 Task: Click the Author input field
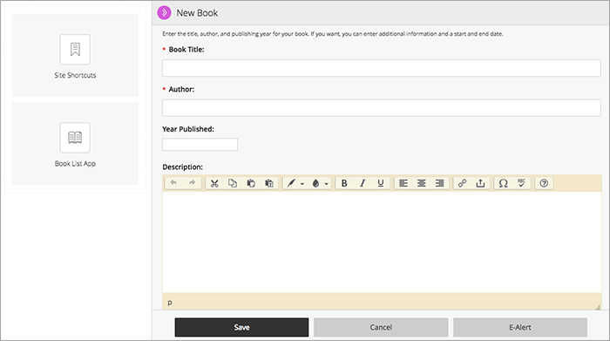(382, 108)
